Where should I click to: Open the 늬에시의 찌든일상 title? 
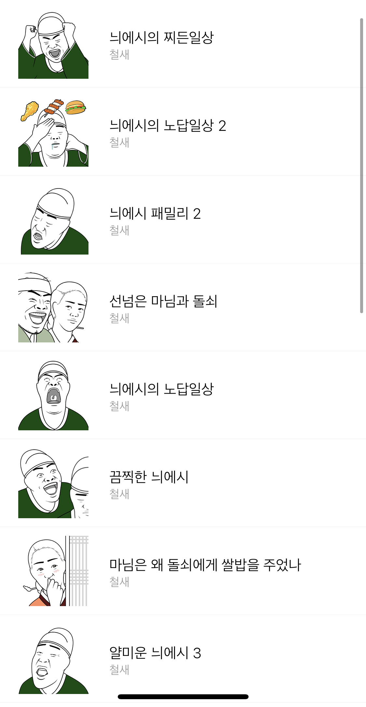(x=161, y=37)
